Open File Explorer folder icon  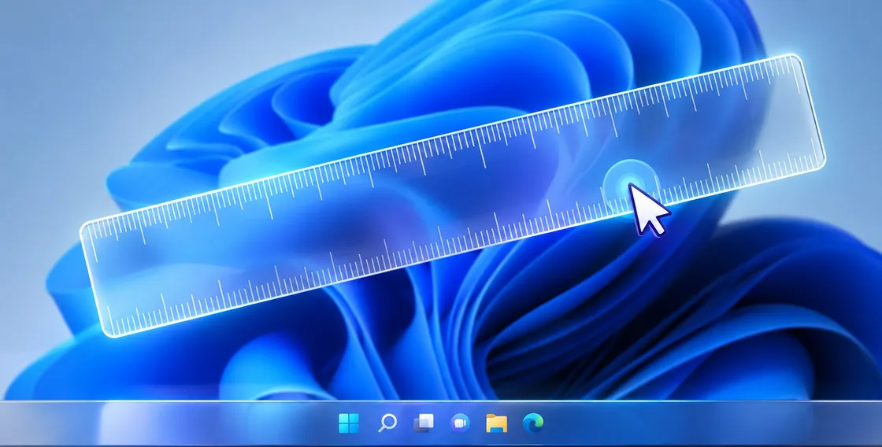click(x=497, y=423)
